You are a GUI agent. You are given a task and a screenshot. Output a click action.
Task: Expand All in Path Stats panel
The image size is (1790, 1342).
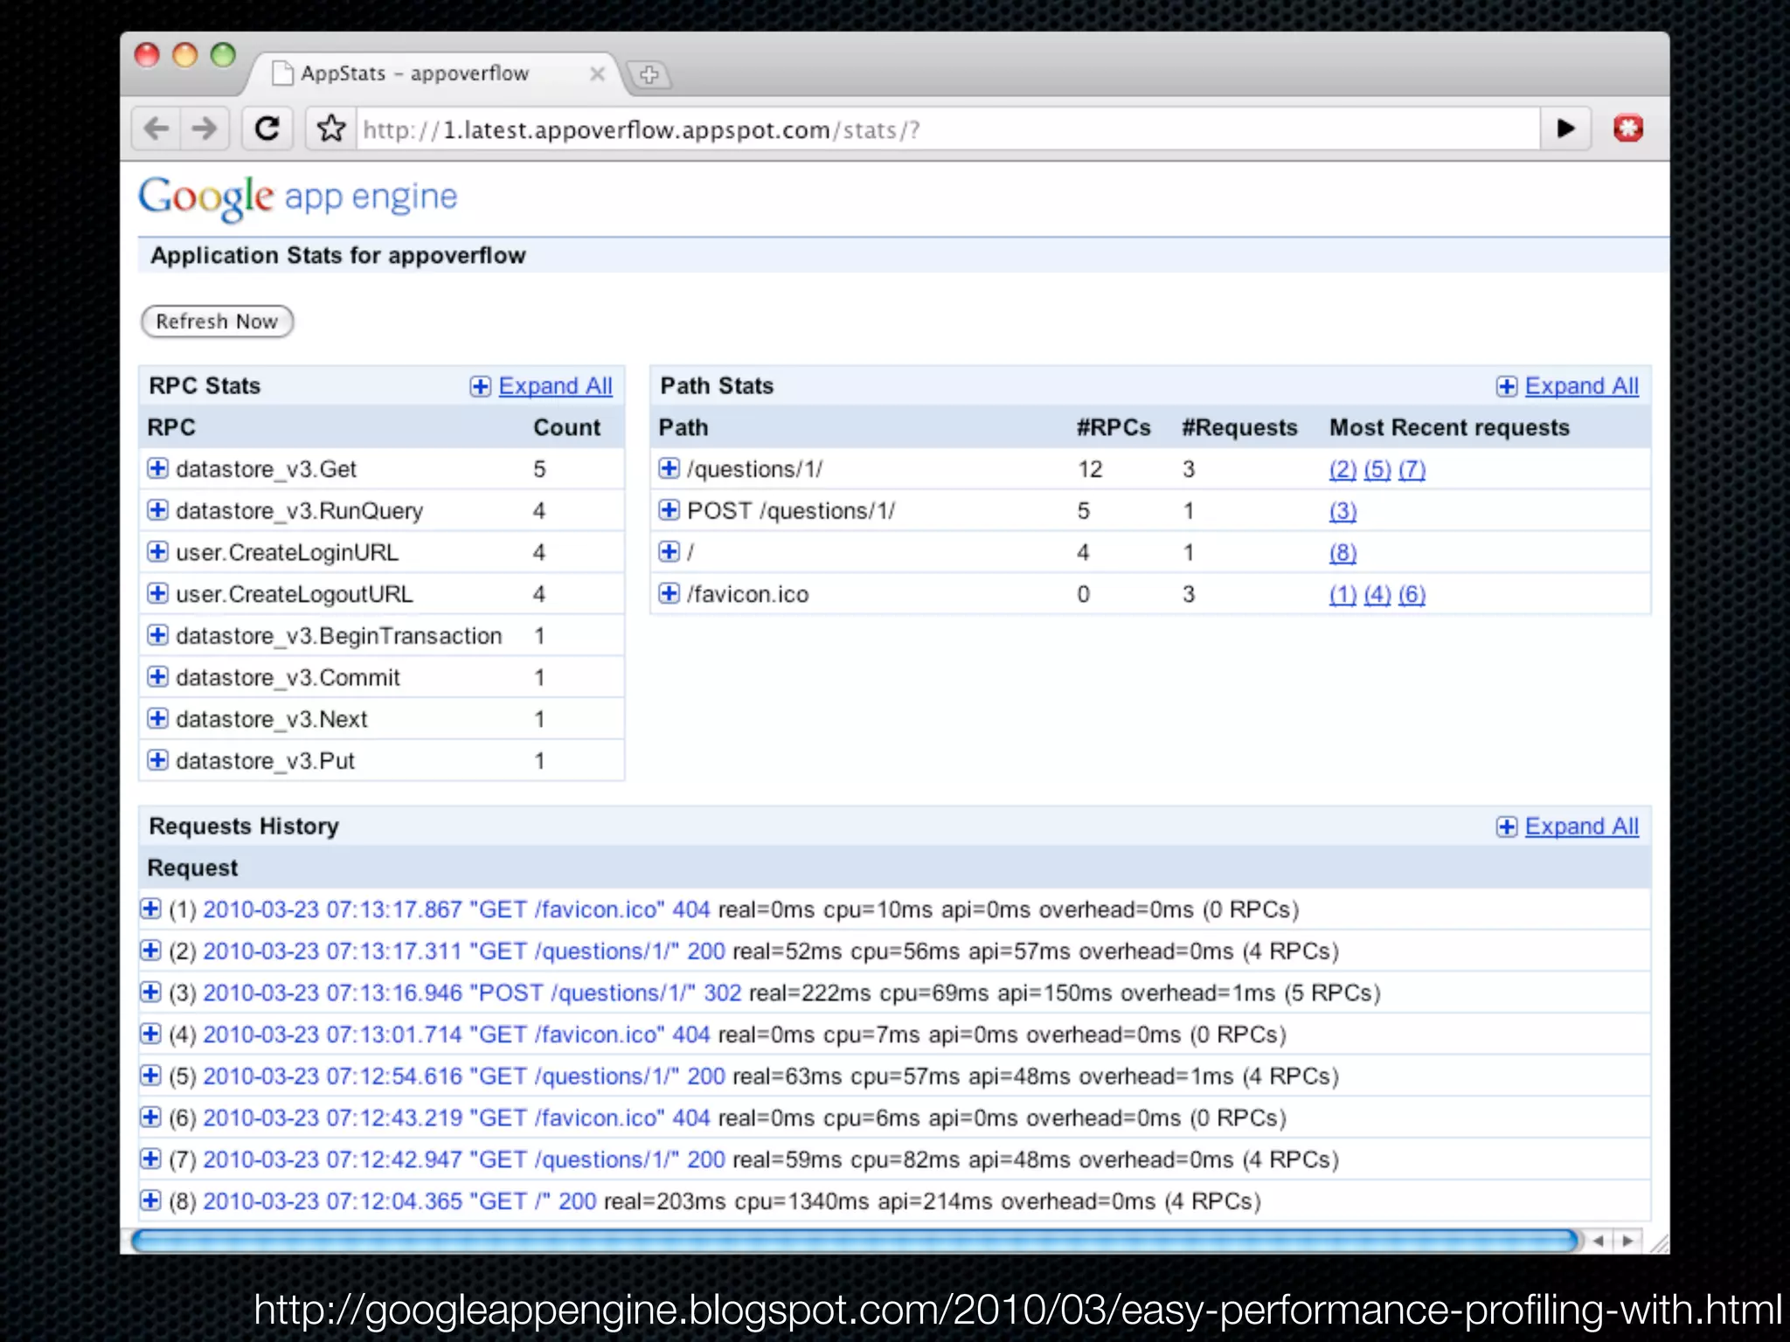pos(1581,386)
